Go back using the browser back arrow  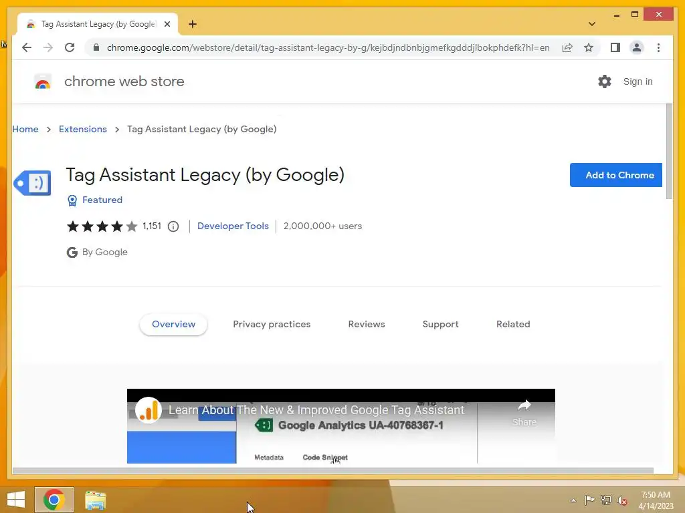pyautogui.click(x=27, y=47)
